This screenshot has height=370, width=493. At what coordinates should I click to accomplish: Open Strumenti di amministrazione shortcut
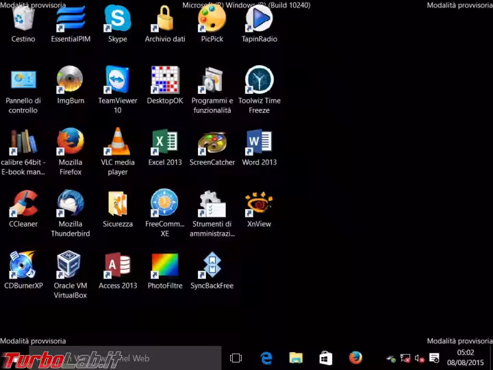pyautogui.click(x=212, y=204)
